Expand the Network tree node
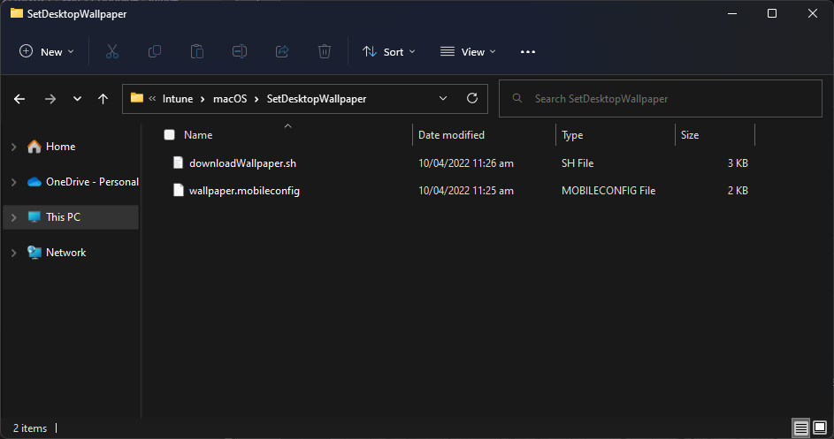The width and height of the screenshot is (834, 439). (x=14, y=253)
